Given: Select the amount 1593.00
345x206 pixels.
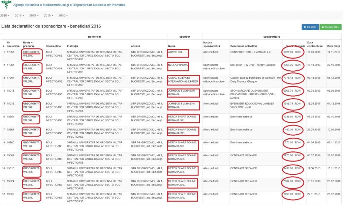Looking at the screenshot, I should [288, 194].
